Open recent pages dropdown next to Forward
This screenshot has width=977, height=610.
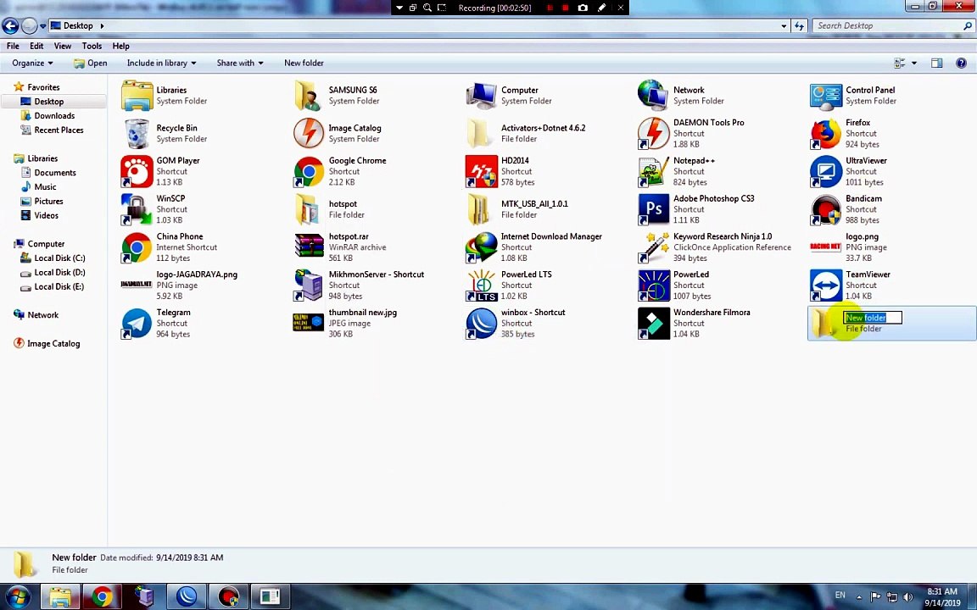[42, 26]
